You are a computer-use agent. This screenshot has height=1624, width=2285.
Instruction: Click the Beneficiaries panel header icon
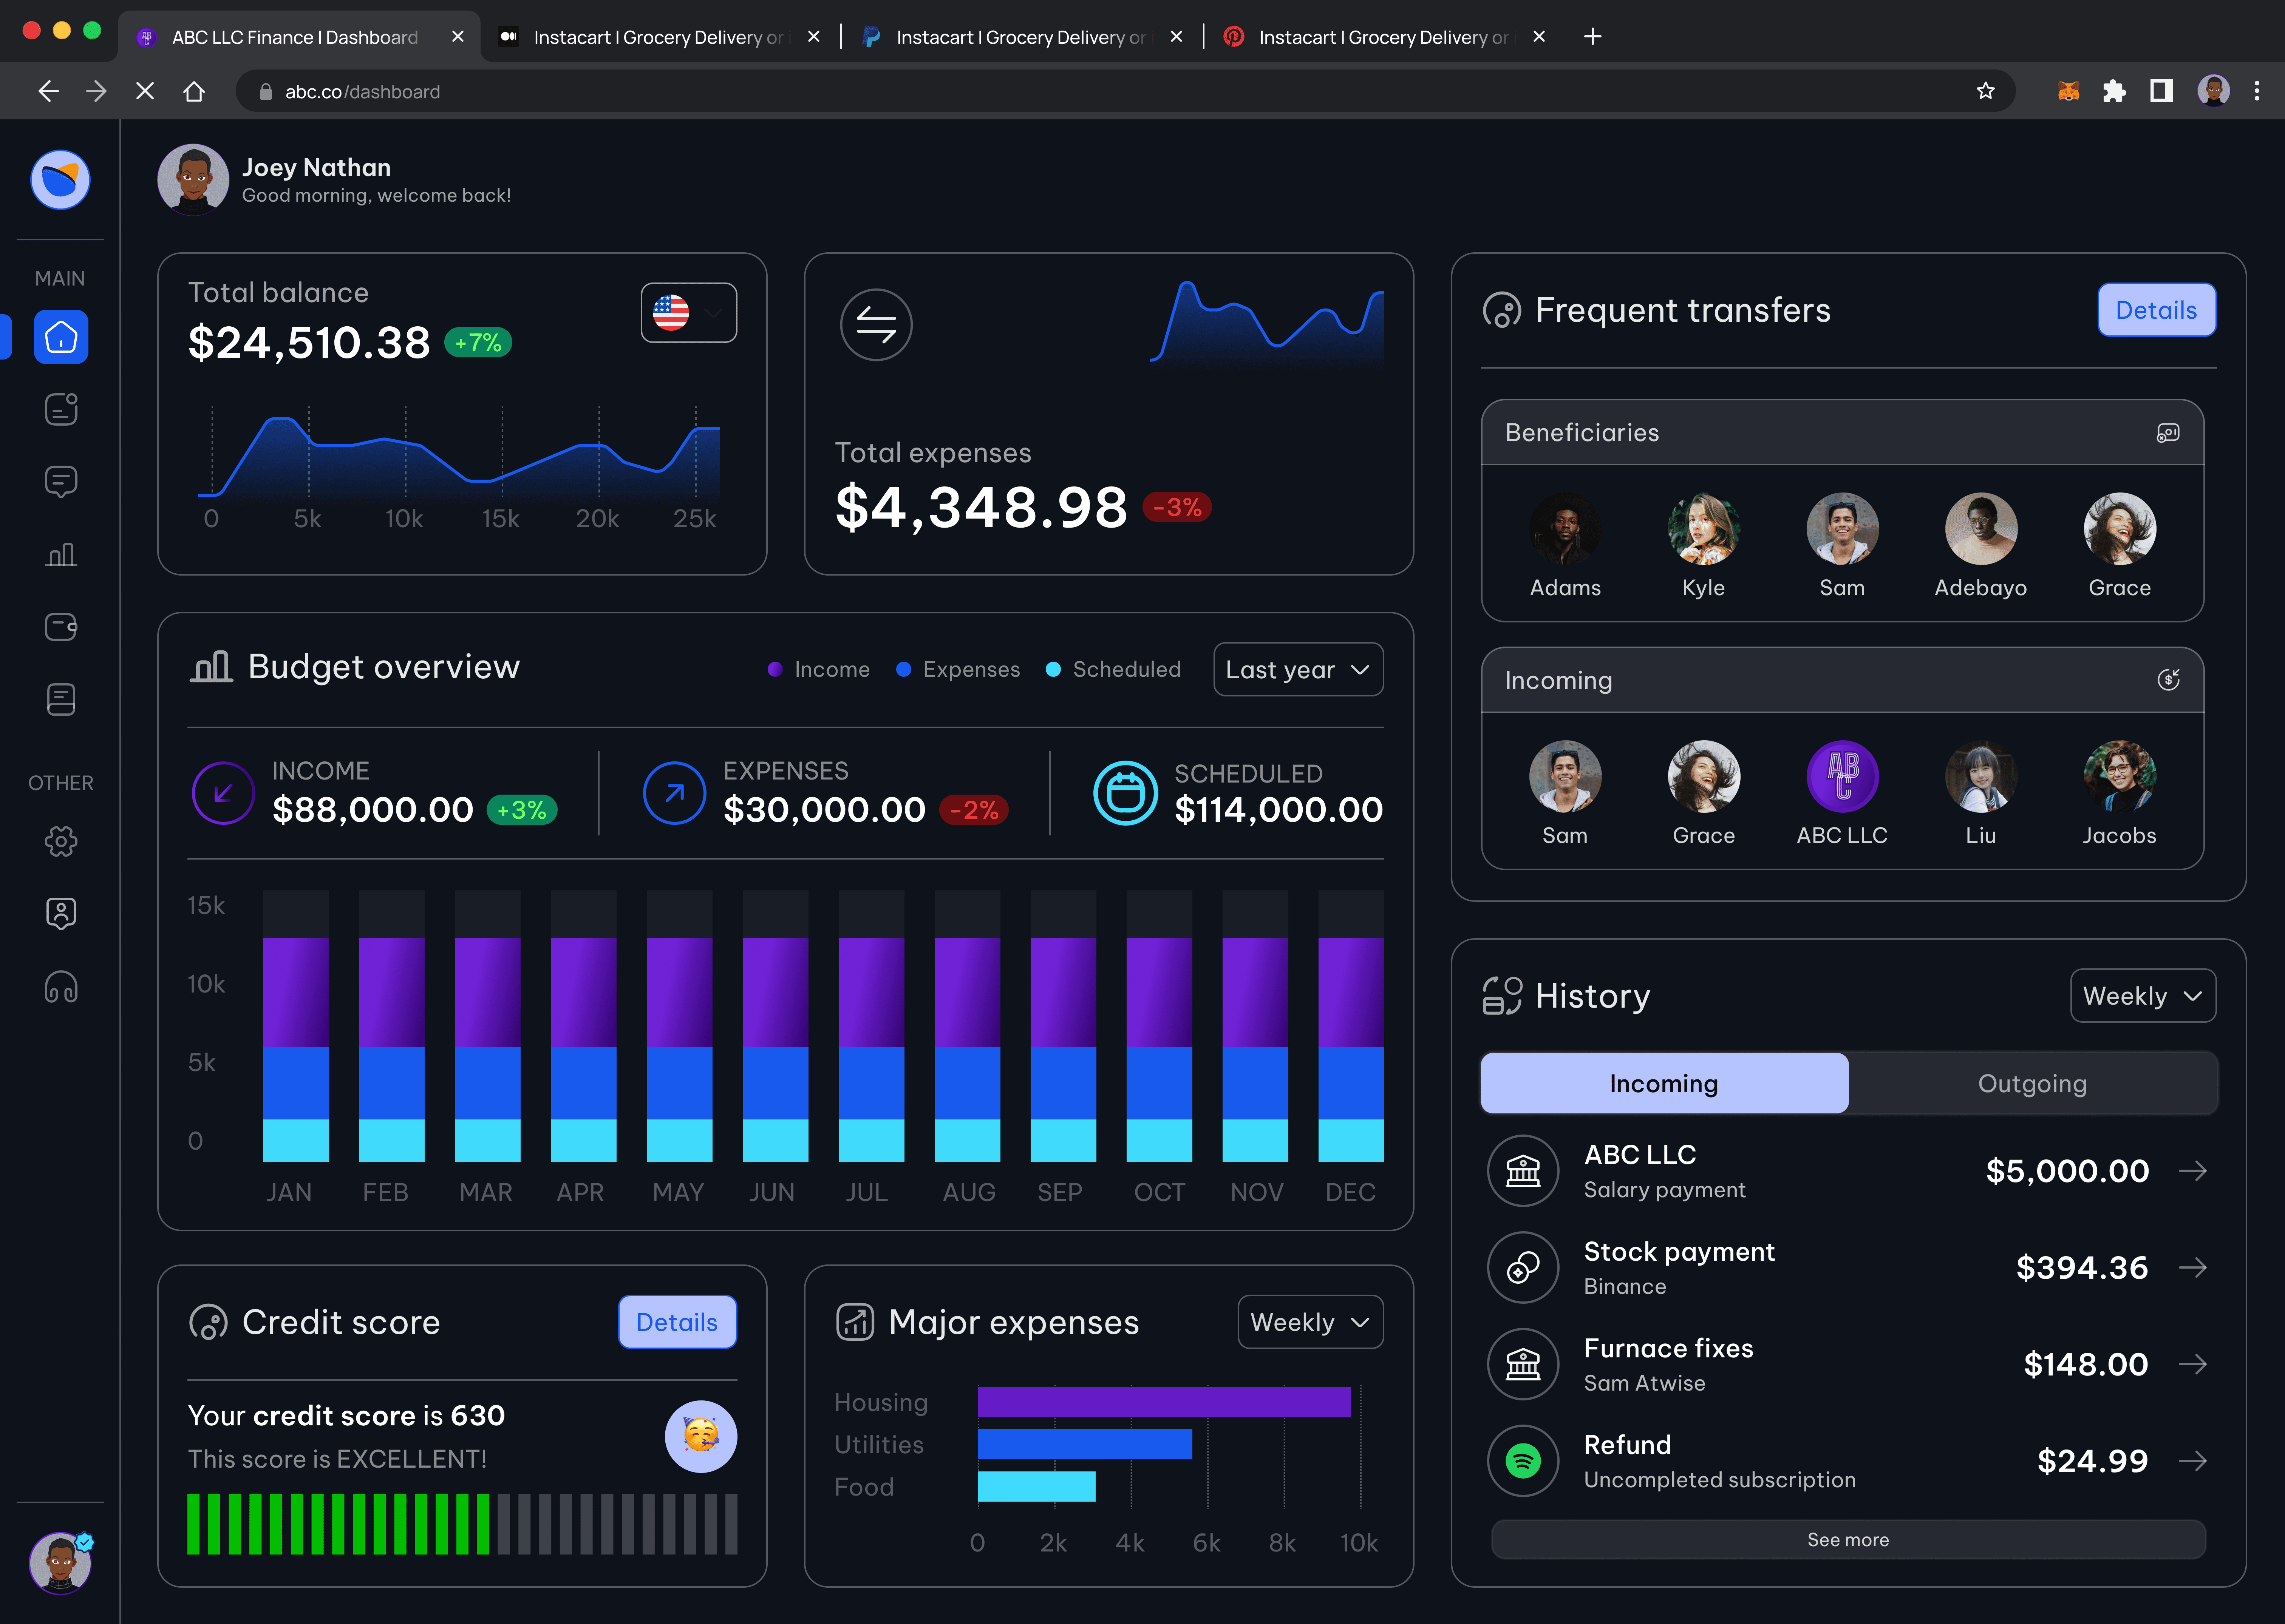(2168, 433)
